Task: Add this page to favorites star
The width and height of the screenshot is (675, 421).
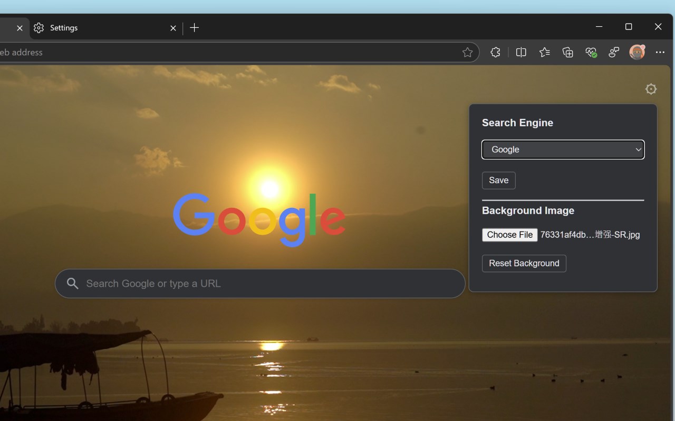Action: [x=467, y=52]
